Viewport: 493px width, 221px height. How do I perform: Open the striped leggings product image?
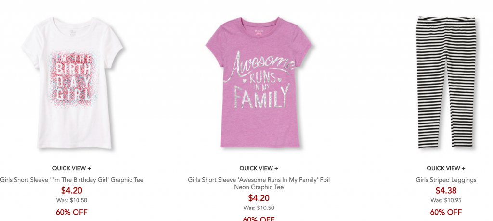click(446, 82)
